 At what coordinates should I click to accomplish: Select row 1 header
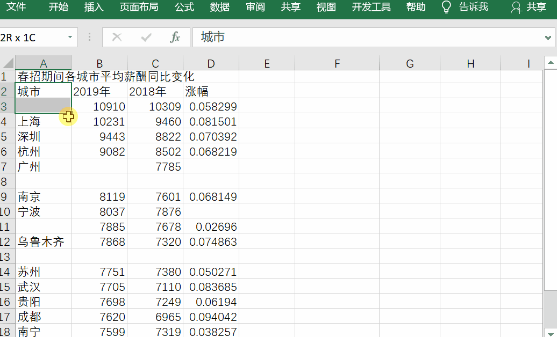[x=7, y=76]
